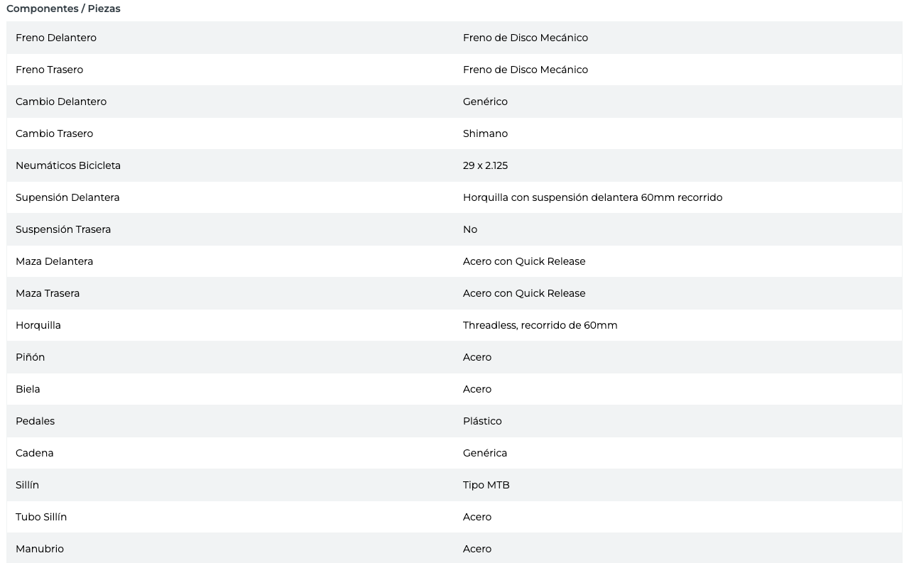Click the Threadless, recorrido de 60mm value
Image resolution: width=909 pixels, height=563 pixels.
coord(540,325)
